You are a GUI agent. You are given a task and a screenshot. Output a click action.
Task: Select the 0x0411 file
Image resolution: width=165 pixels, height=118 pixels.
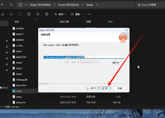20,34
